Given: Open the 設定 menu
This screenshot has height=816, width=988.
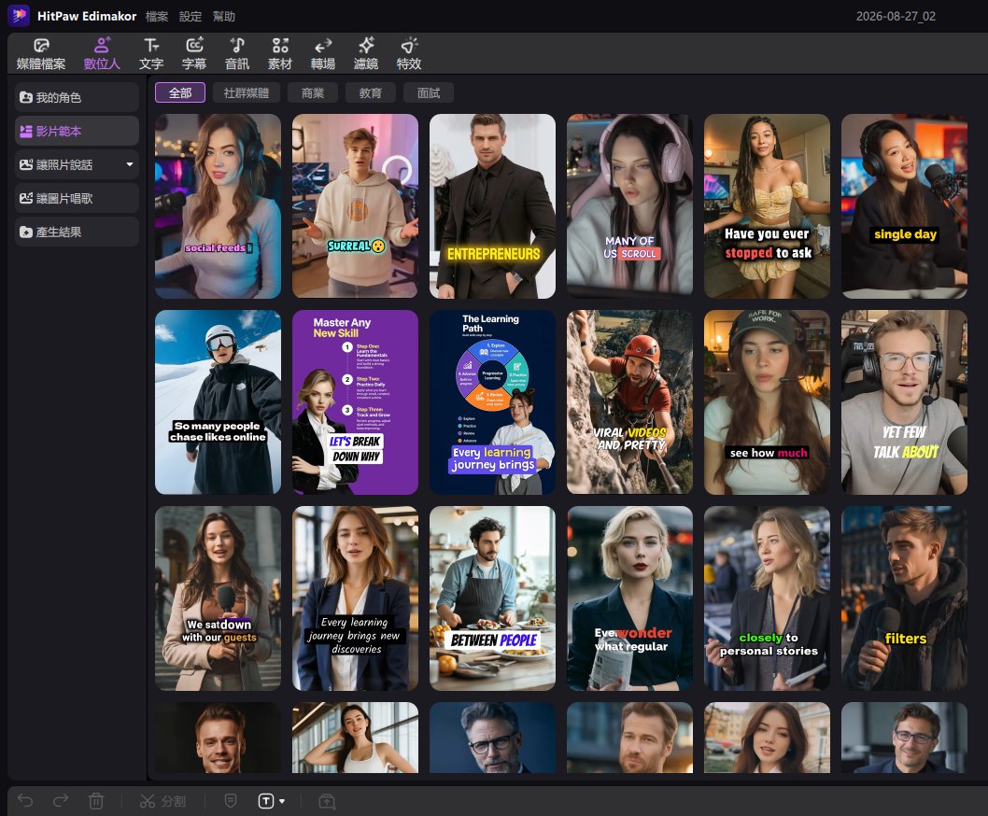Looking at the screenshot, I should pyautogui.click(x=191, y=17).
